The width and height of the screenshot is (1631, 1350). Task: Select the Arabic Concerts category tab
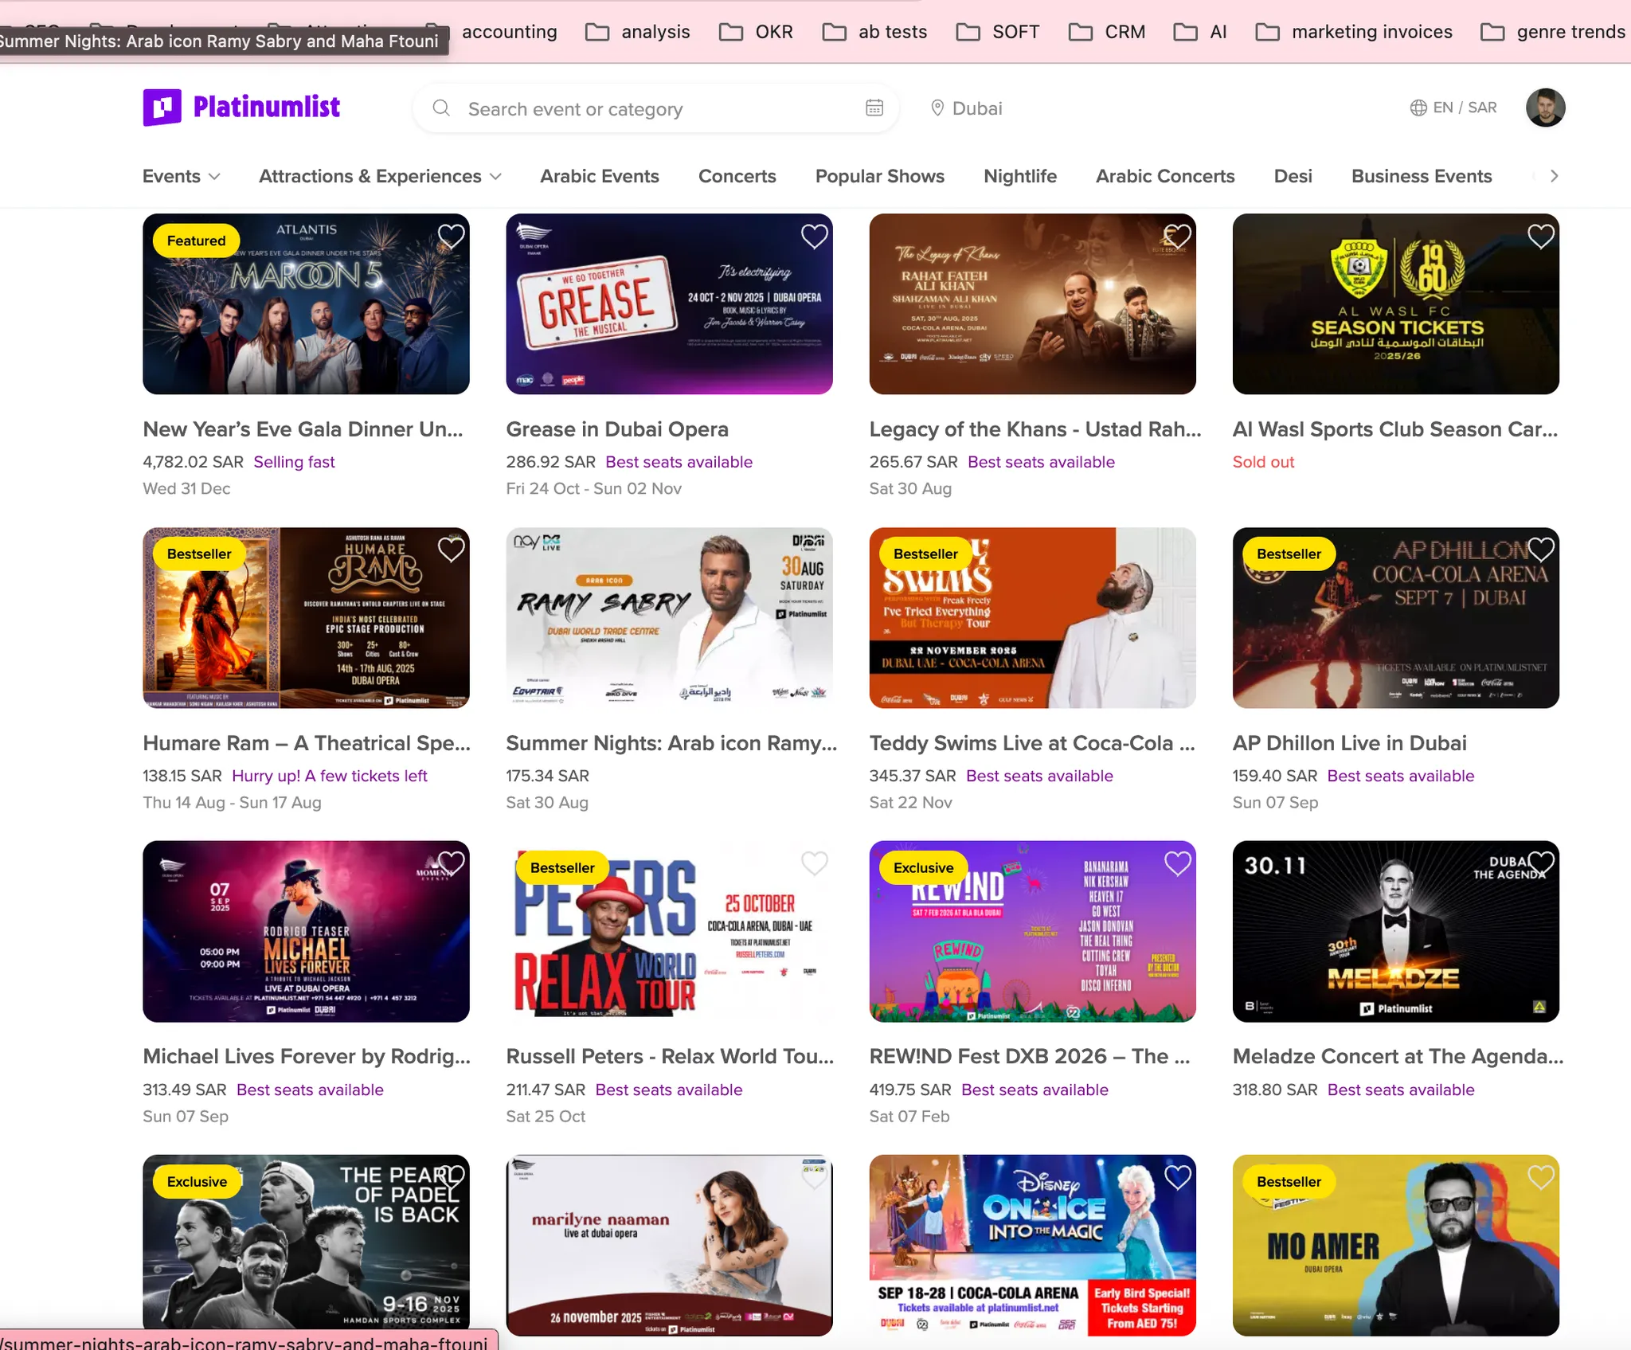click(1164, 176)
